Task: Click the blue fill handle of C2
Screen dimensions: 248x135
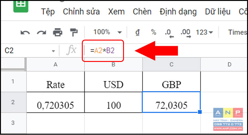Action: (200, 112)
